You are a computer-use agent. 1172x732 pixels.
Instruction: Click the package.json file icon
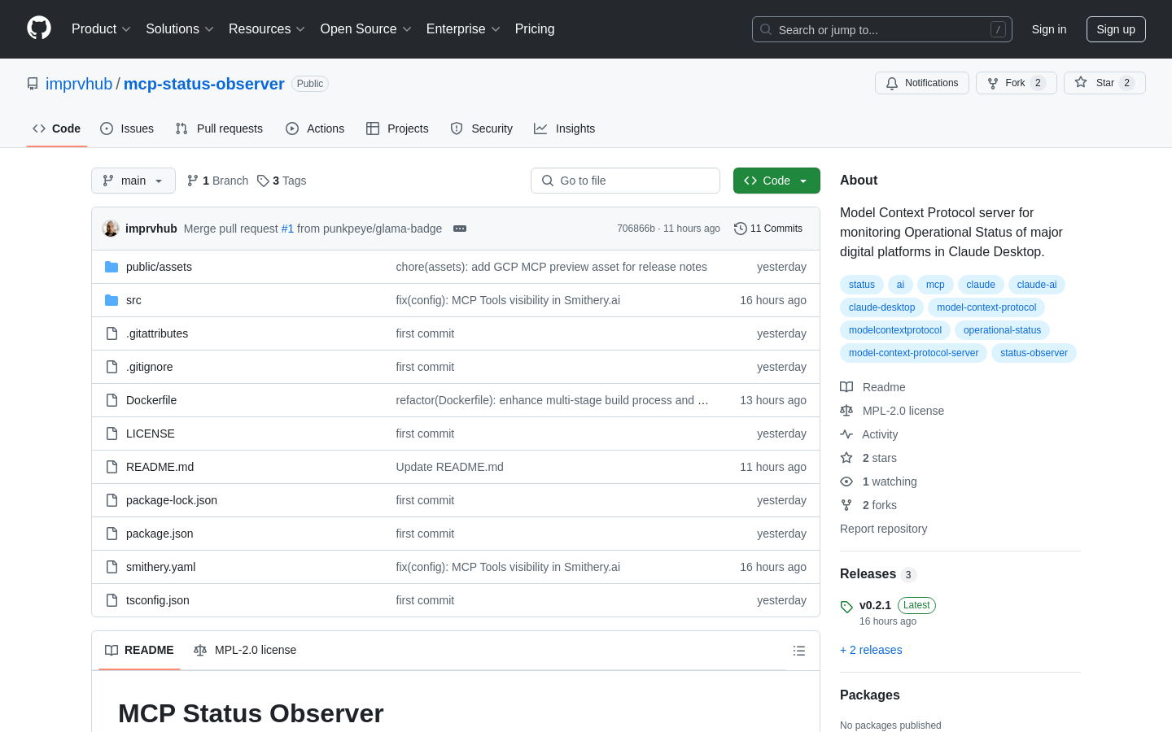(112, 534)
